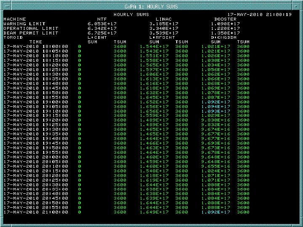
Task: Click the 'BOOSTER' machine heading
Action: [x=225, y=19]
